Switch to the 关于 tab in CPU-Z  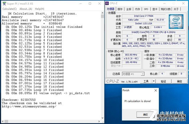point(176,9)
